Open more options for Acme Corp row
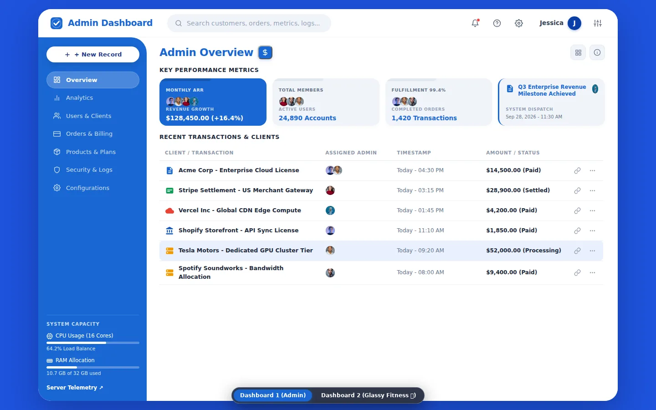 point(592,170)
